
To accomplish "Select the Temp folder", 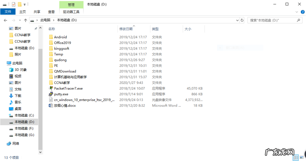I will pyautogui.click(x=58, y=54).
